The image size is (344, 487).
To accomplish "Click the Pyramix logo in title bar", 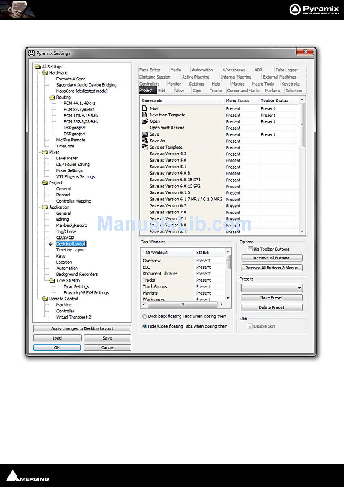I will [x=32, y=53].
